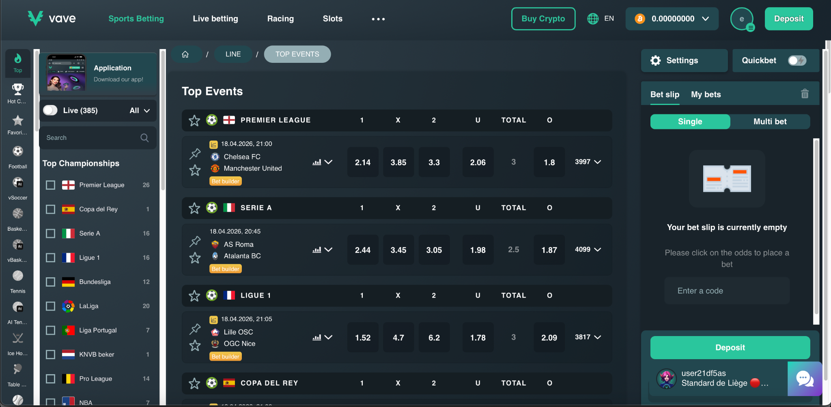Favorite the Premier League header star
This screenshot has height=407, width=831.
[194, 120]
